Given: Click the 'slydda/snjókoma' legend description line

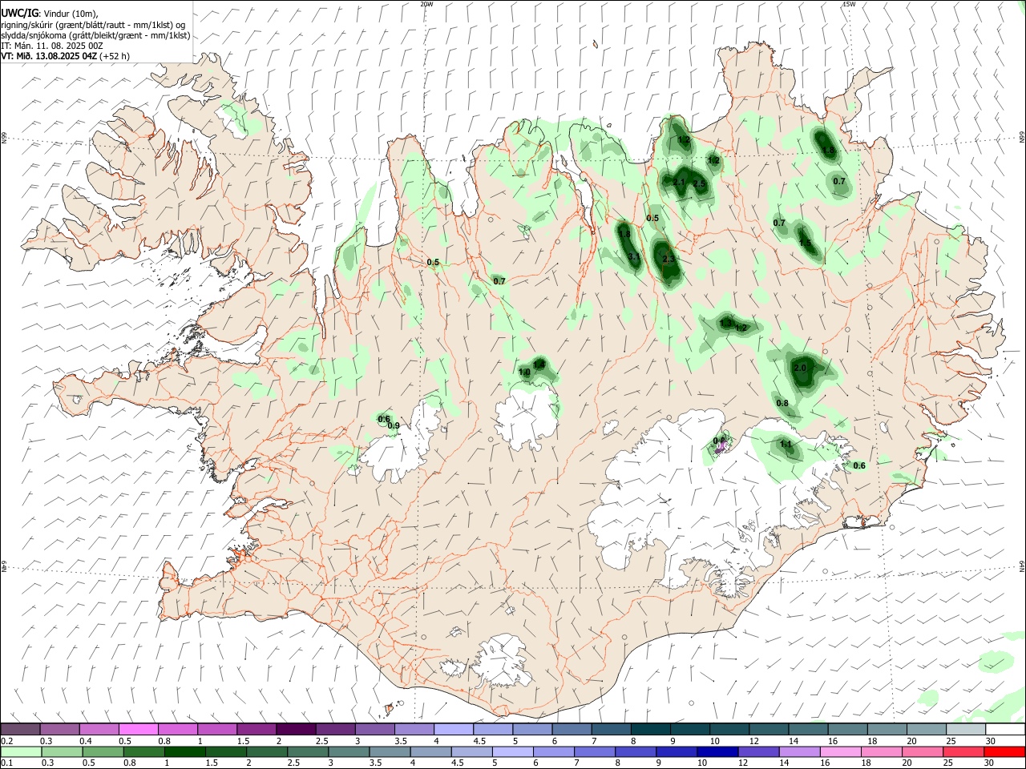Looking at the screenshot, I should [x=95, y=35].
